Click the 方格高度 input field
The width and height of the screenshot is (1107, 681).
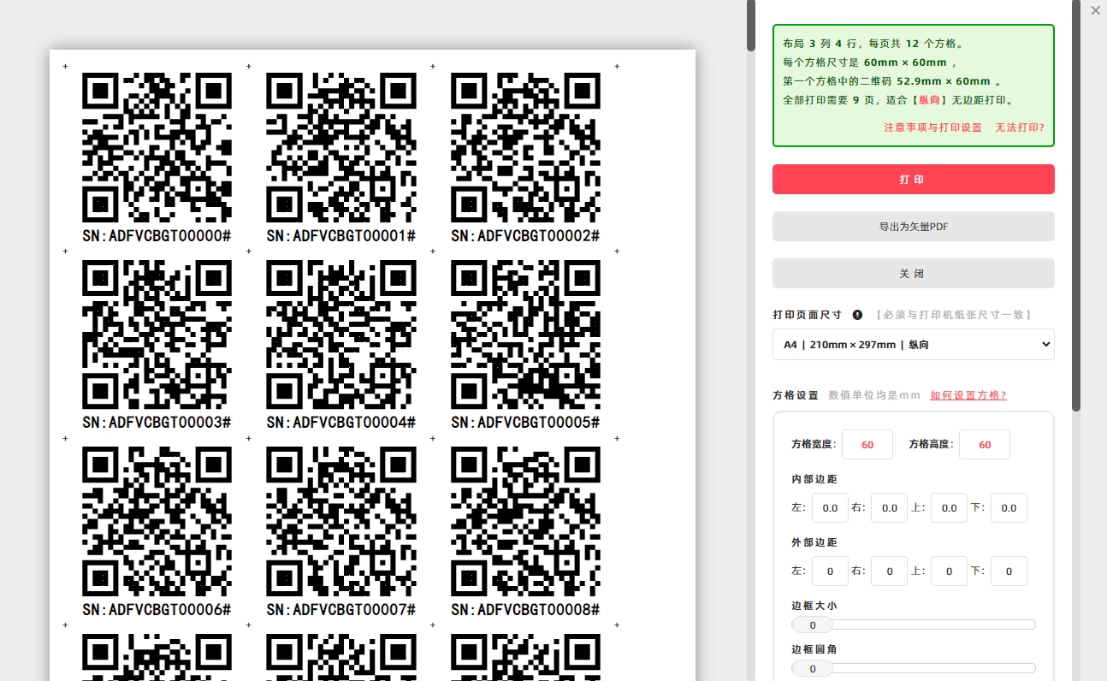click(x=985, y=445)
